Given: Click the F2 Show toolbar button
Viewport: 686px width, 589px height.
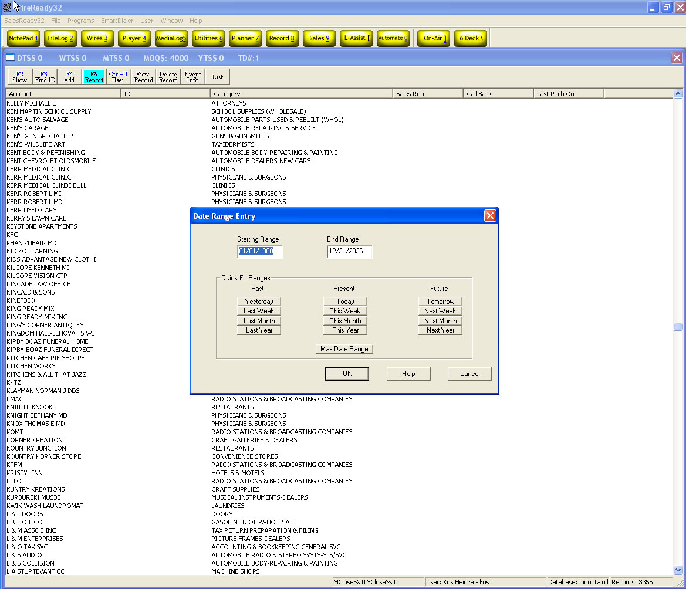Looking at the screenshot, I should (x=20, y=77).
